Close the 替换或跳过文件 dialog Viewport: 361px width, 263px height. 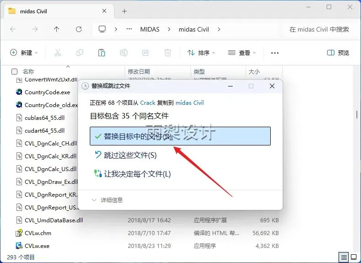pos(272,86)
